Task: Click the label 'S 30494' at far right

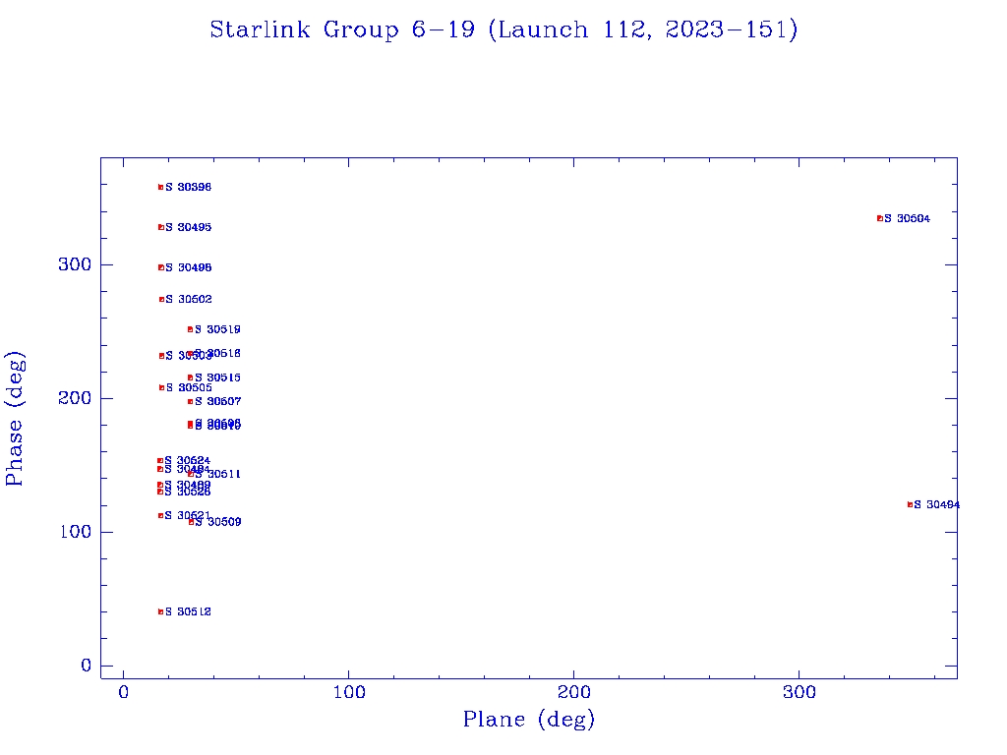Action: click(937, 504)
